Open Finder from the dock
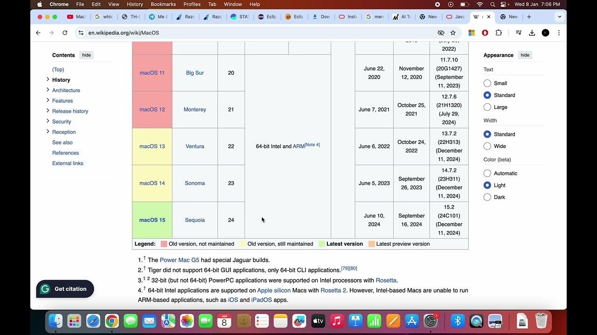 (56, 321)
